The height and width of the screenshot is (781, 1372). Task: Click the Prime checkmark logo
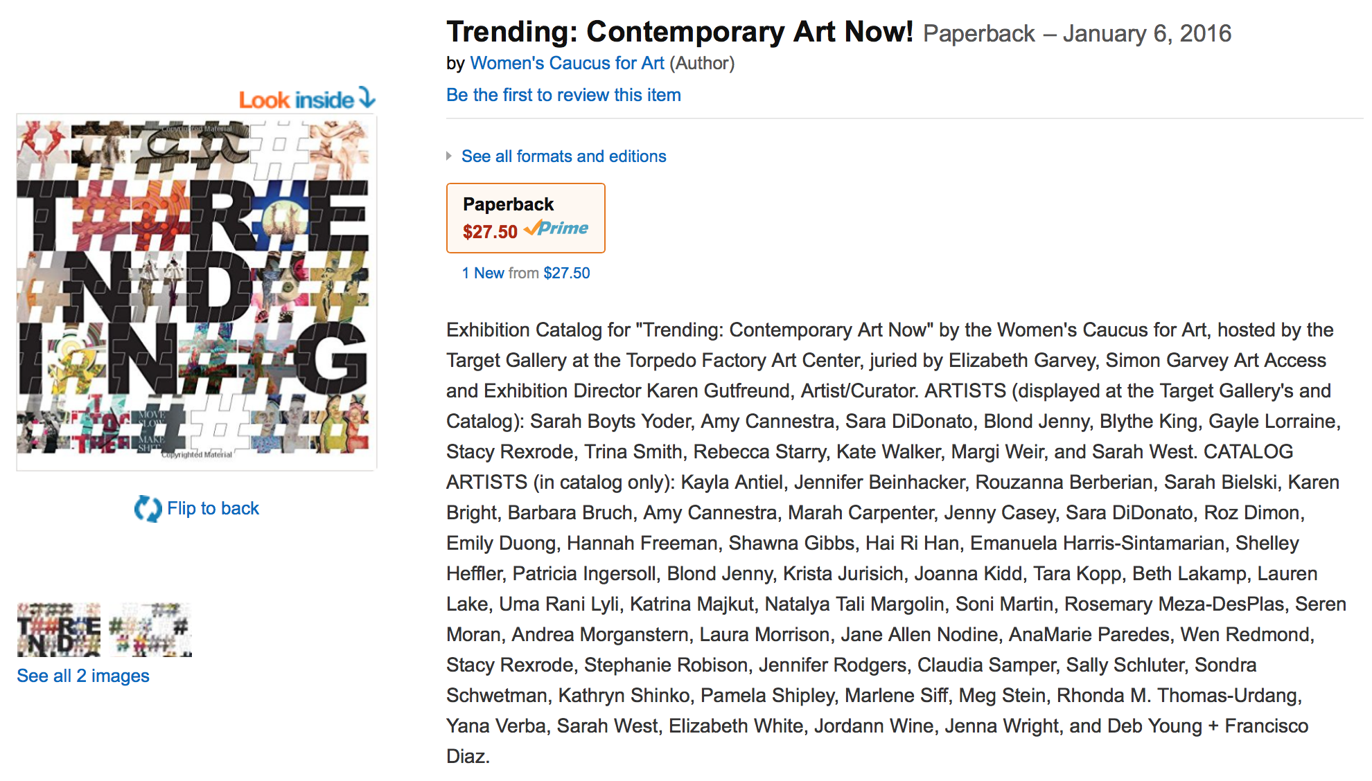[x=556, y=228]
